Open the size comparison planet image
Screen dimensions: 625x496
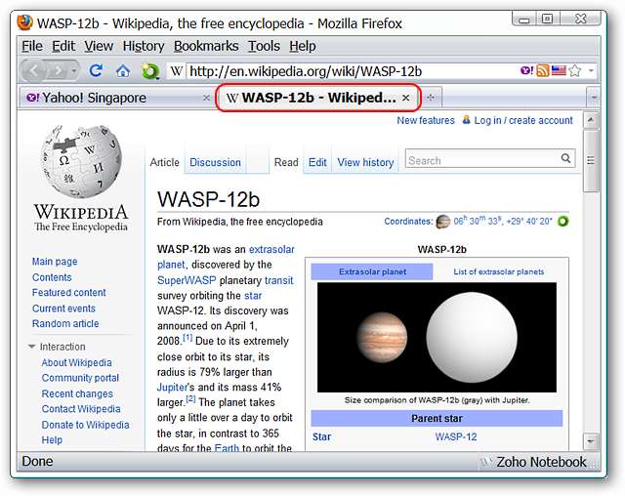pos(437,338)
